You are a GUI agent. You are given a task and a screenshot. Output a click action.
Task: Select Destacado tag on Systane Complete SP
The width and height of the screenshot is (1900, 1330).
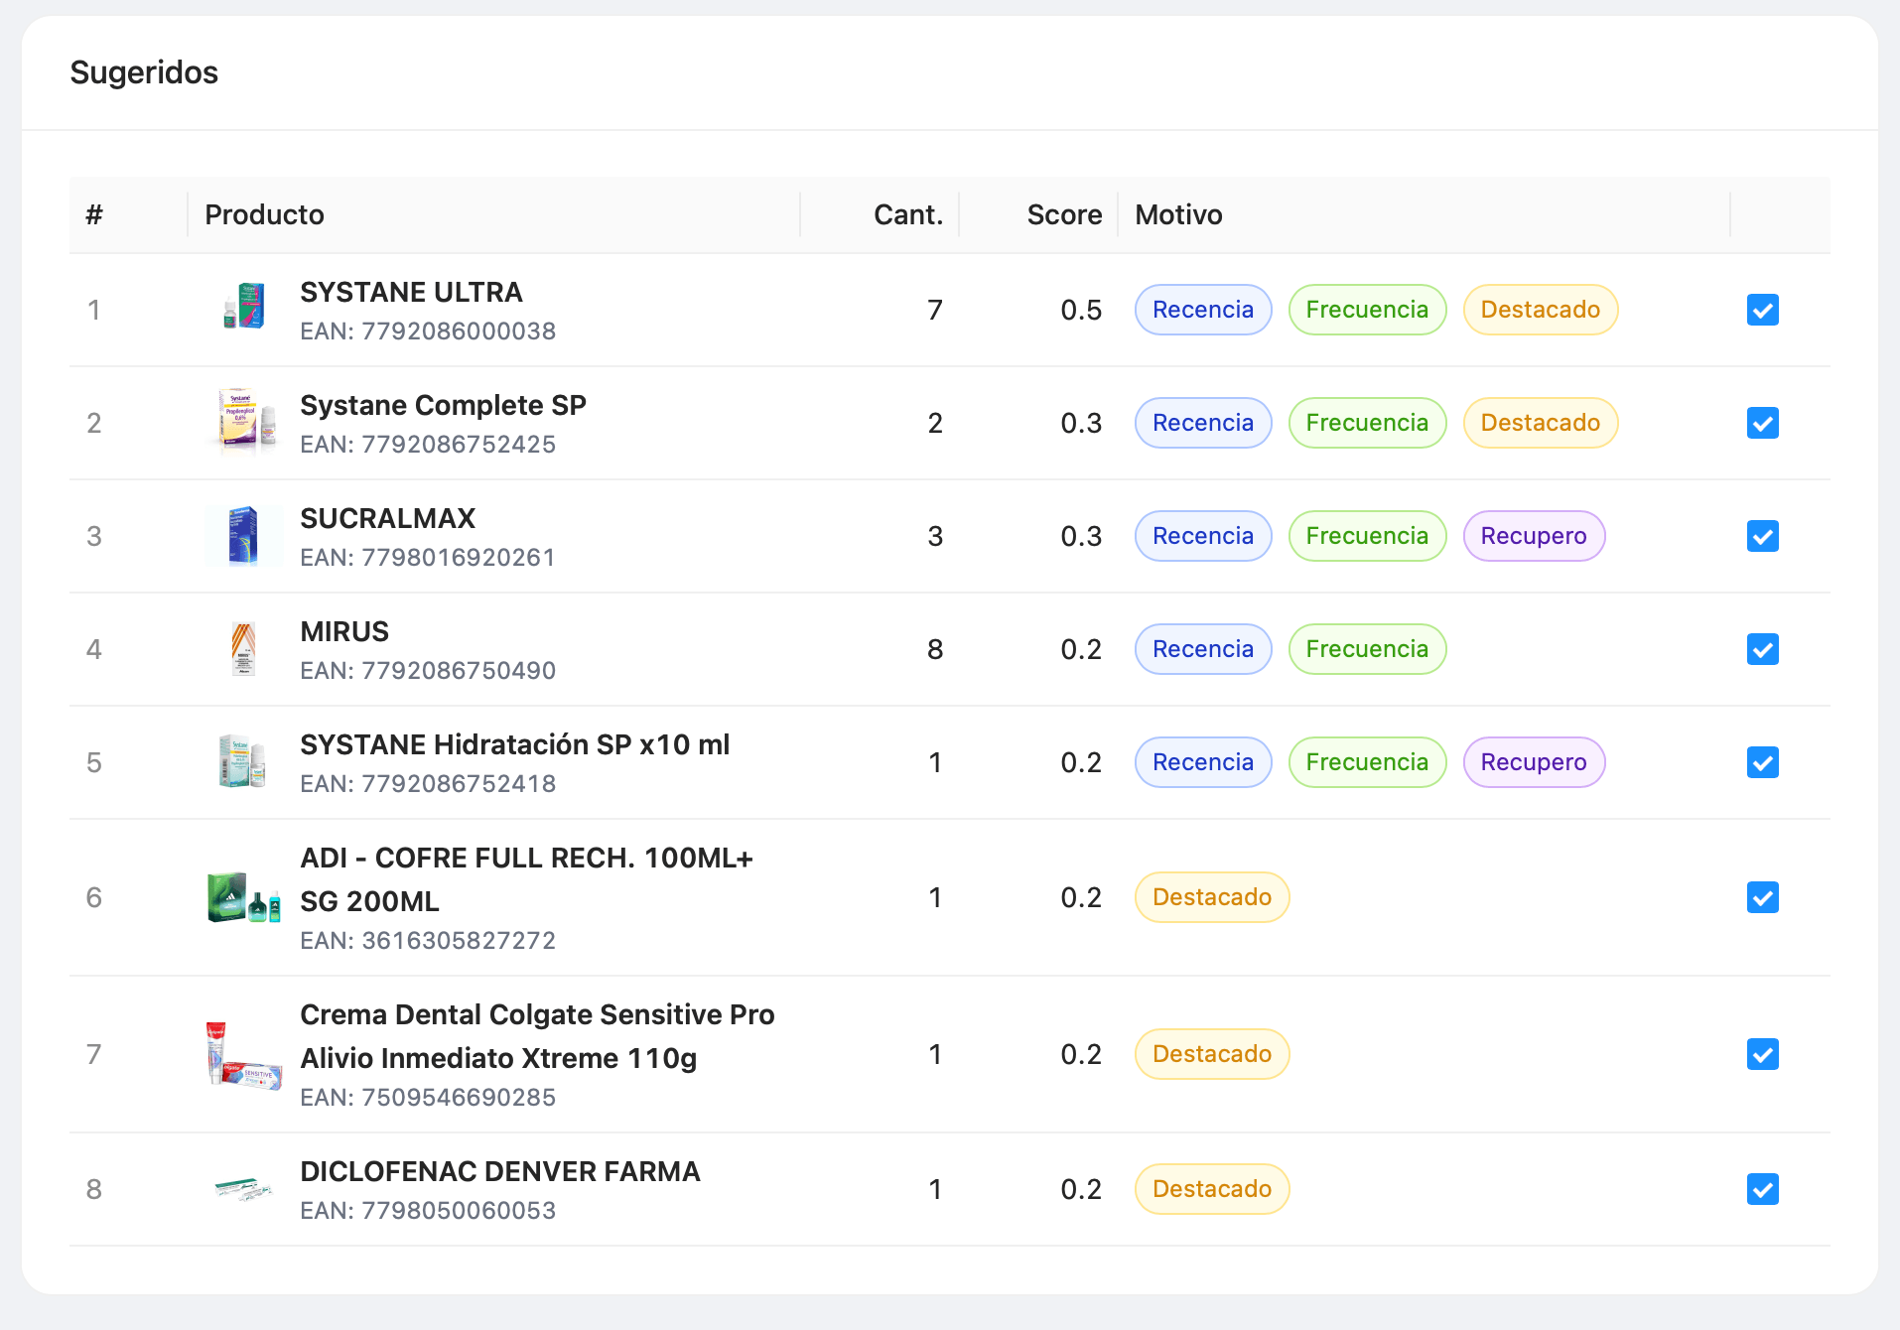1541,423
